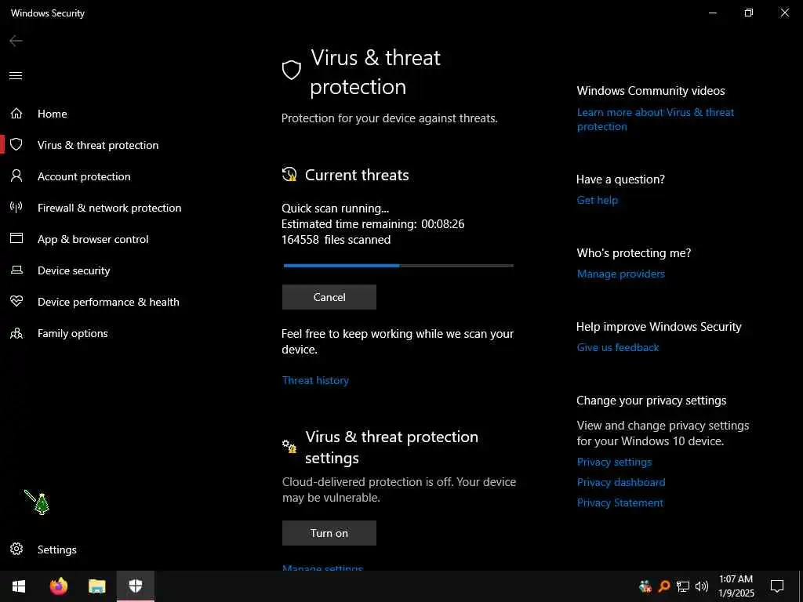Select Virus & threat protection menu item

tap(97, 145)
